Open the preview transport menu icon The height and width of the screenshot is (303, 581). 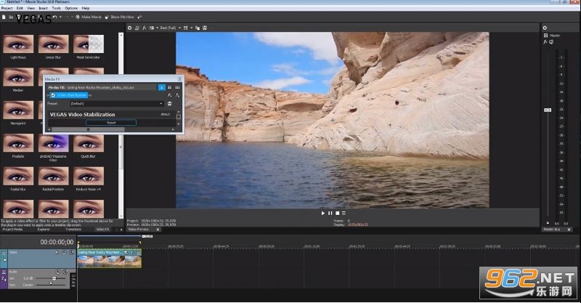[344, 213]
